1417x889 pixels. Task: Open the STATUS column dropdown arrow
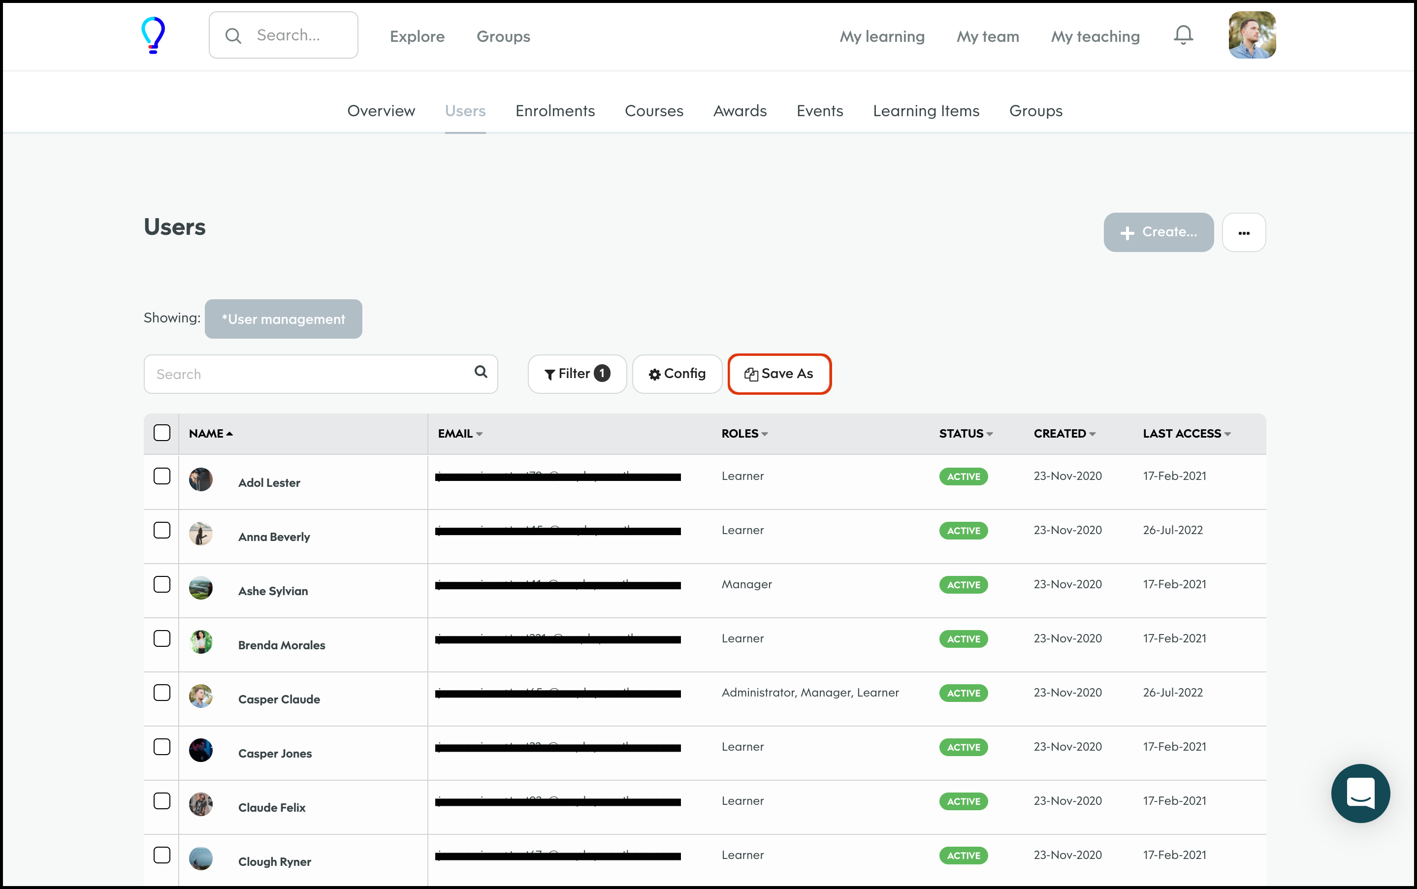pos(990,434)
